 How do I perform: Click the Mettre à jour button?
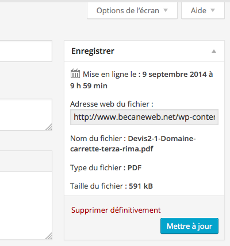(x=189, y=226)
